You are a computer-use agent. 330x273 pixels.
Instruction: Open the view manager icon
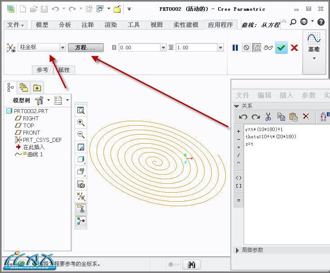pos(81,185)
